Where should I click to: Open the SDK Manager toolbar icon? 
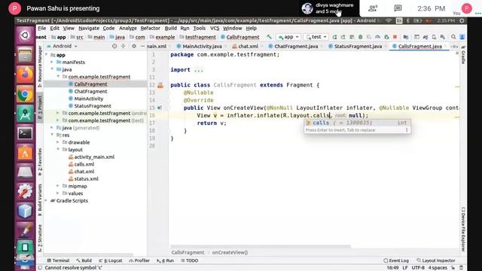(443, 37)
